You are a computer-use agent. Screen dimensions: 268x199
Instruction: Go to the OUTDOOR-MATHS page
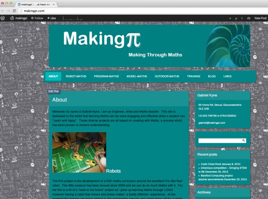tap(167, 76)
